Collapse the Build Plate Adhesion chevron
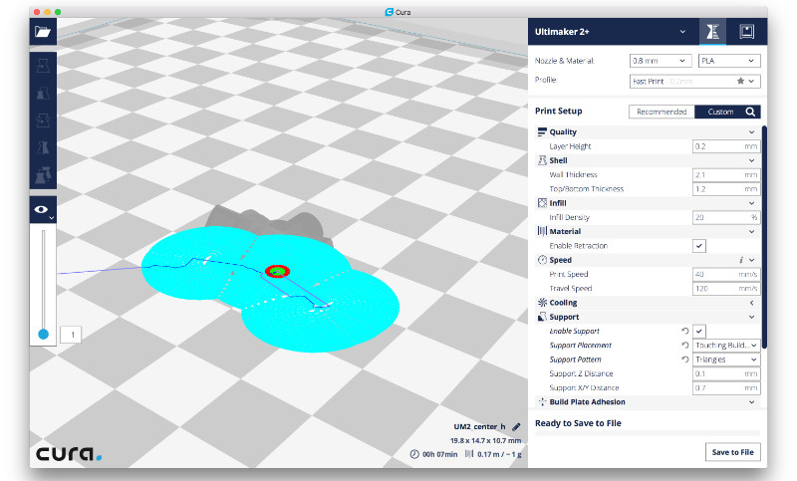Viewport: 797px width, 481px height. click(752, 402)
